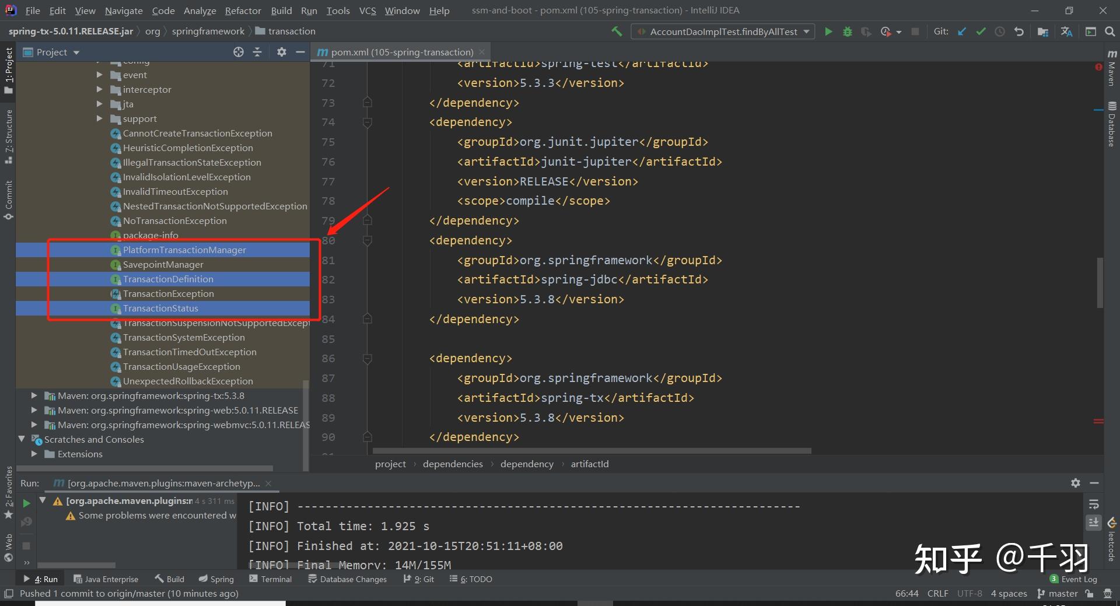Viewport: 1120px width, 606px height.
Task: Run AccountDaoImplTest with the green Run button
Action: [x=828, y=31]
